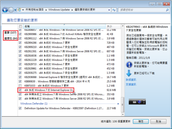Viewport: 172px width, 129px height.
Task: Click folder icon on the floating toolbar
Action: pyautogui.click(x=135, y=102)
